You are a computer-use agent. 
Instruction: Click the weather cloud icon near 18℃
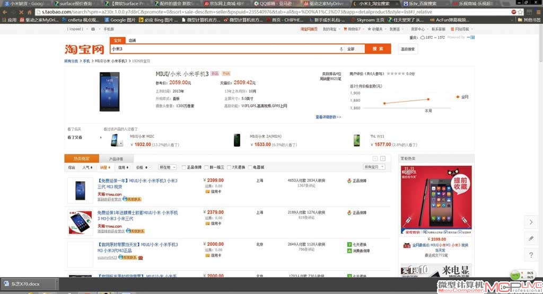[x=422, y=38]
